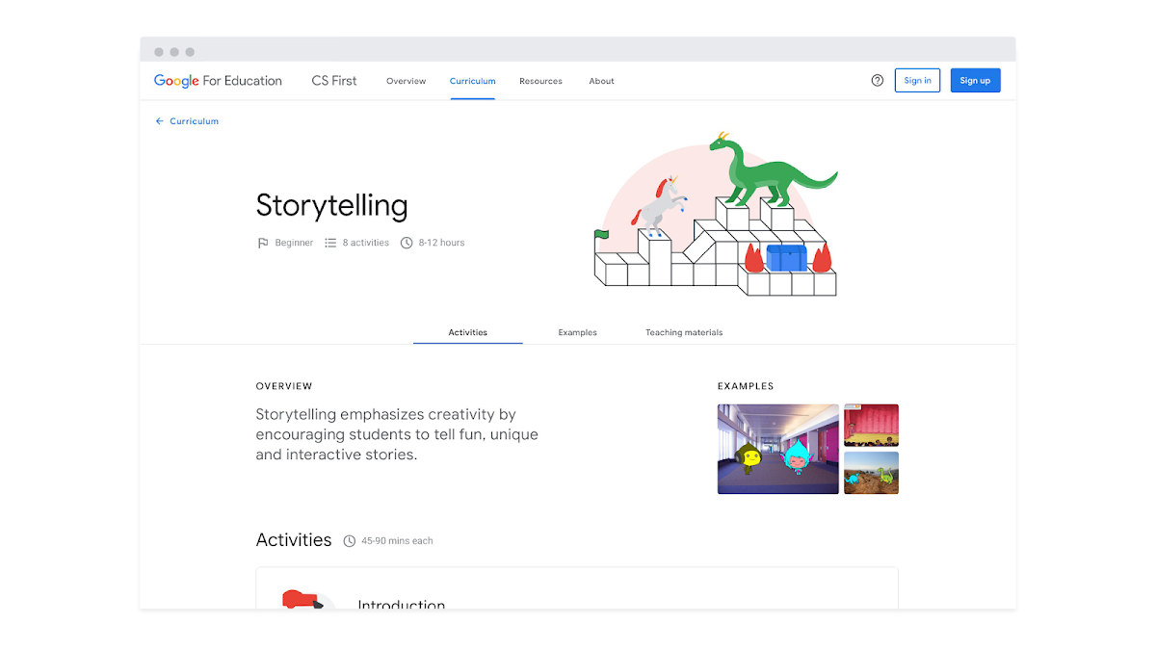This screenshot has width=1156, height=650.
Task: Click the list icon next to 8 activities
Action: 330,243
